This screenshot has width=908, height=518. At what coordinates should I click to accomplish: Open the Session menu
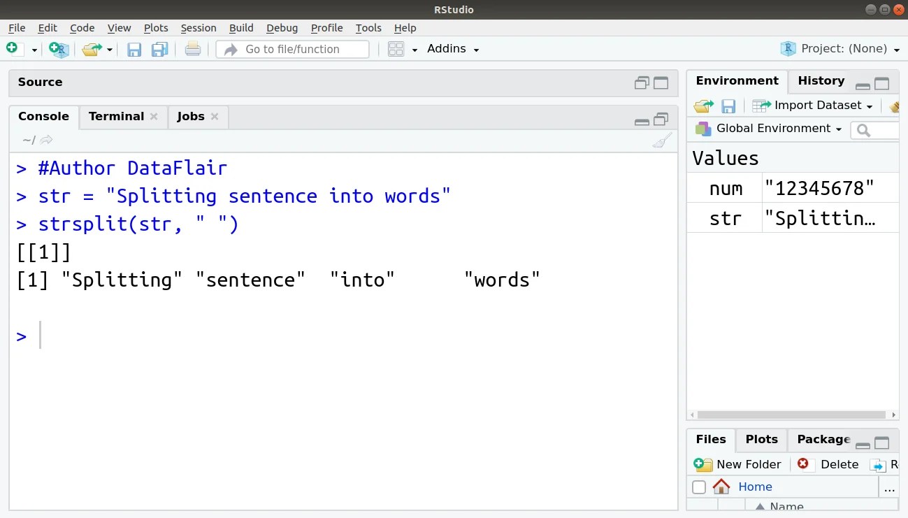click(199, 28)
